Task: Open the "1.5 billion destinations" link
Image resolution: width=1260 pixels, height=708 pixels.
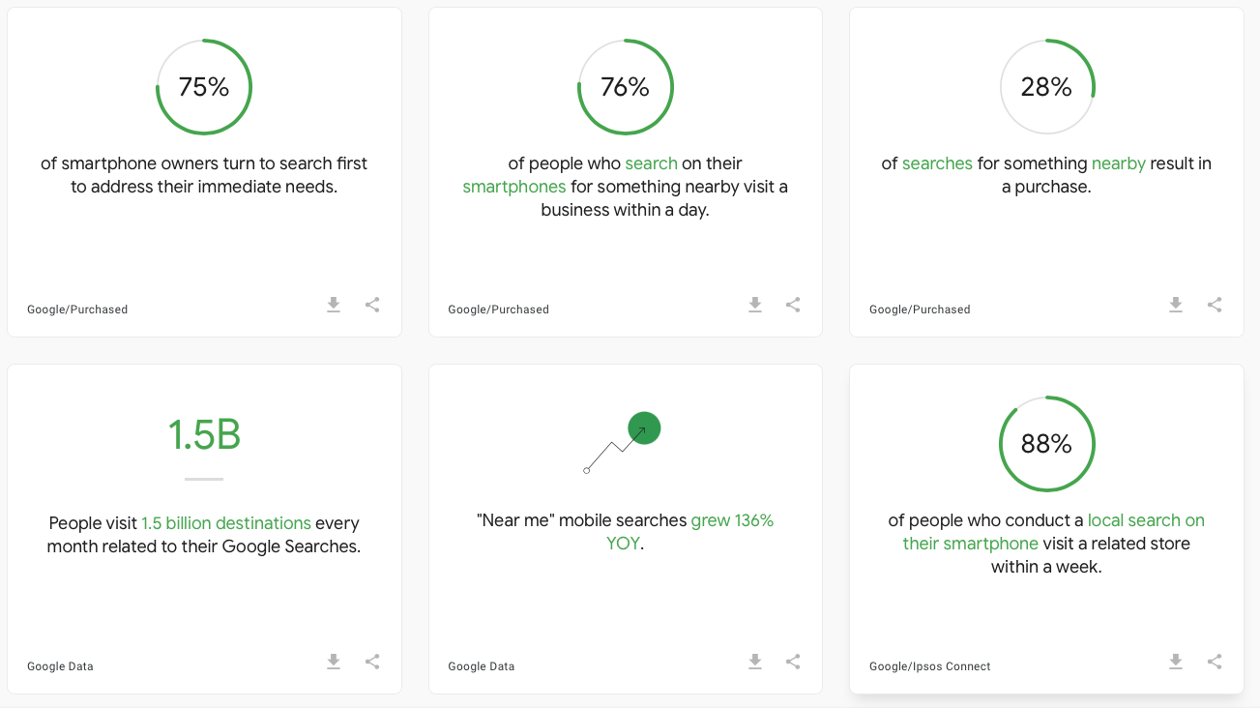Action: [226, 523]
